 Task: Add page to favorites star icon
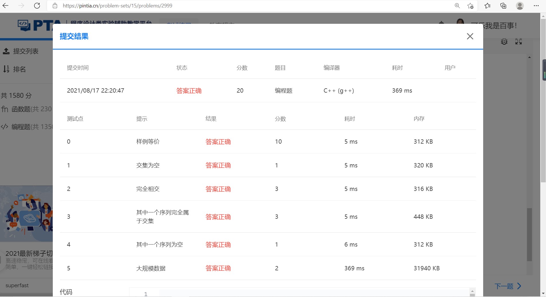pos(470,6)
